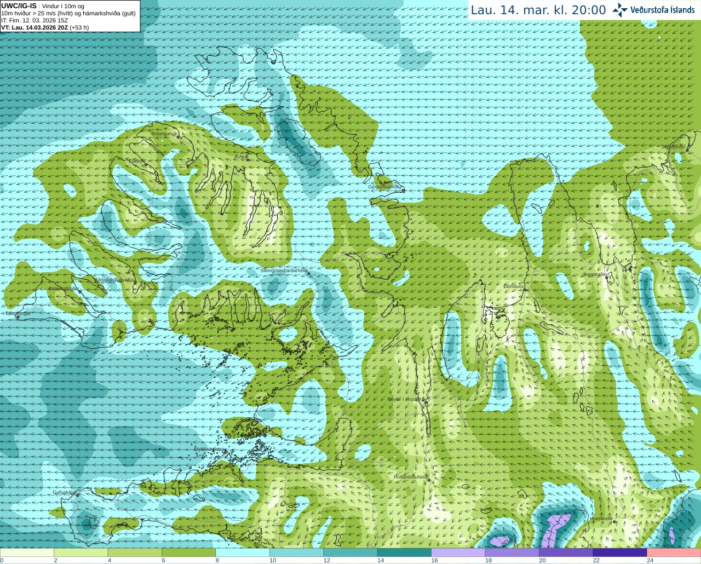The height and width of the screenshot is (564, 701).
Task: Click the Hveravellir station label
Action: coord(602,518)
